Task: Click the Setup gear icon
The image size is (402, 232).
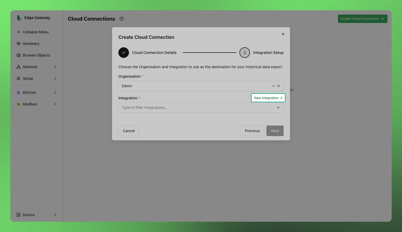Action: pos(19,78)
